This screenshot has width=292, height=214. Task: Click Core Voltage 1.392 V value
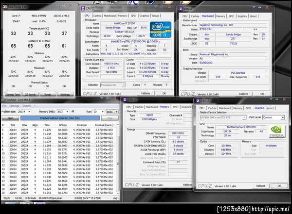click(x=141, y=36)
